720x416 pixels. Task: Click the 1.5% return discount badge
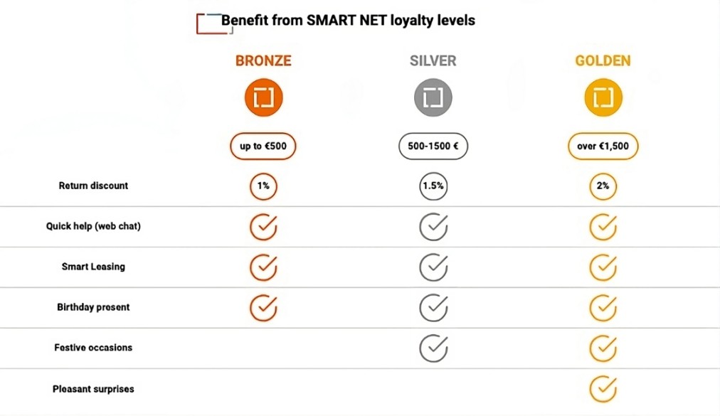pyautogui.click(x=433, y=186)
